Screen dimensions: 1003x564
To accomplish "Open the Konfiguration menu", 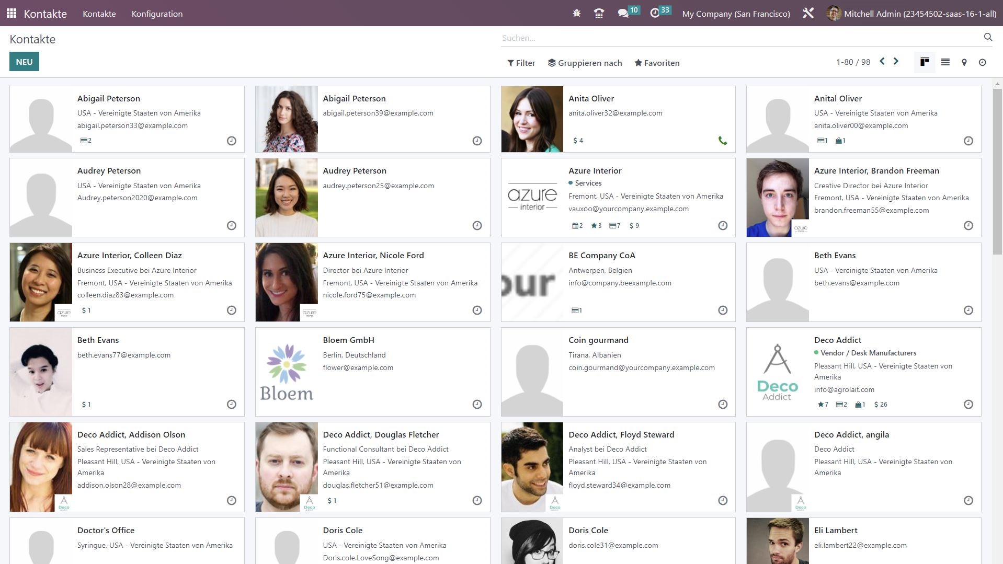I will [x=157, y=14].
